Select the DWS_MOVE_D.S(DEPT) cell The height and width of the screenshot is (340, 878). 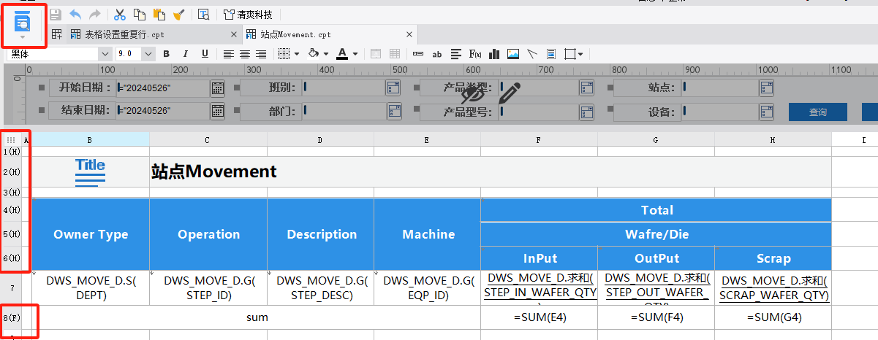click(91, 288)
